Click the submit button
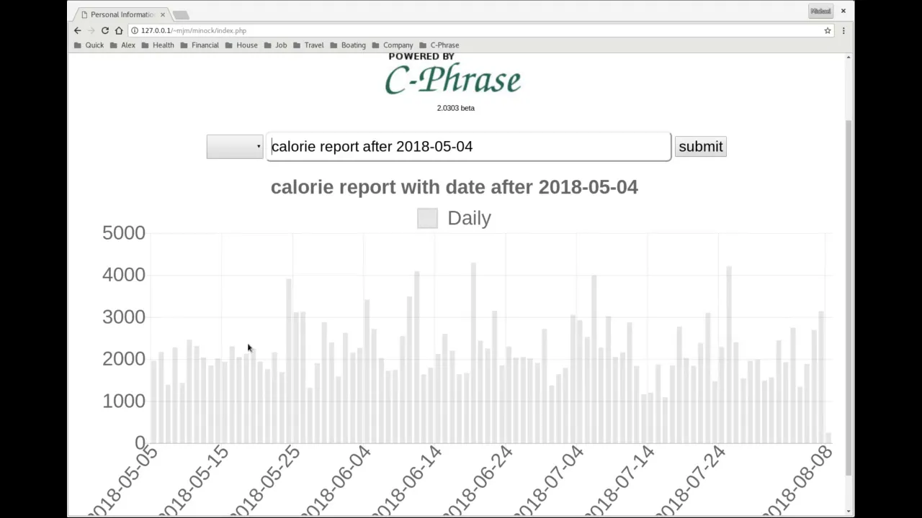Viewport: 922px width, 518px height. click(x=700, y=147)
